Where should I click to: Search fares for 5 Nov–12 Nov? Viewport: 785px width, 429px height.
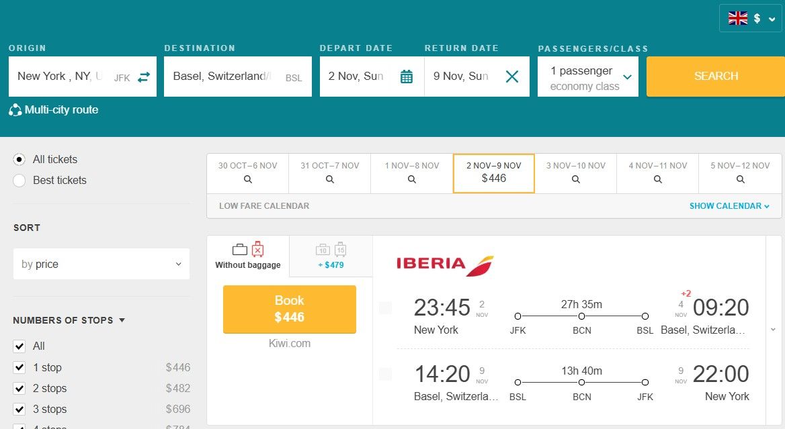(x=740, y=173)
